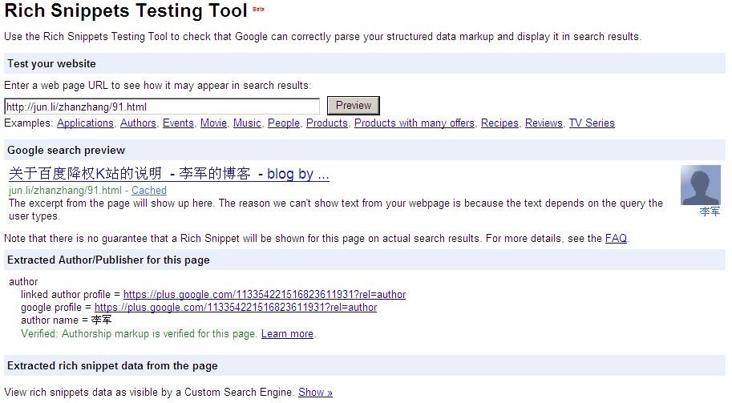Open the google profile URL
The image size is (732, 403).
click(x=236, y=308)
